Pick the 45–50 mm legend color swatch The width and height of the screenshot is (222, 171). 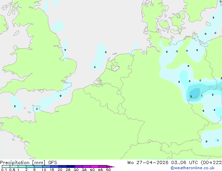click(103, 166)
